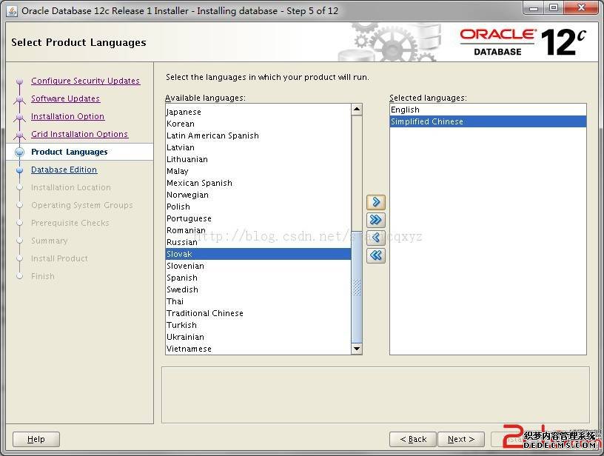Click the remove selected language arrow button
The width and height of the screenshot is (604, 456).
pyautogui.click(x=376, y=238)
